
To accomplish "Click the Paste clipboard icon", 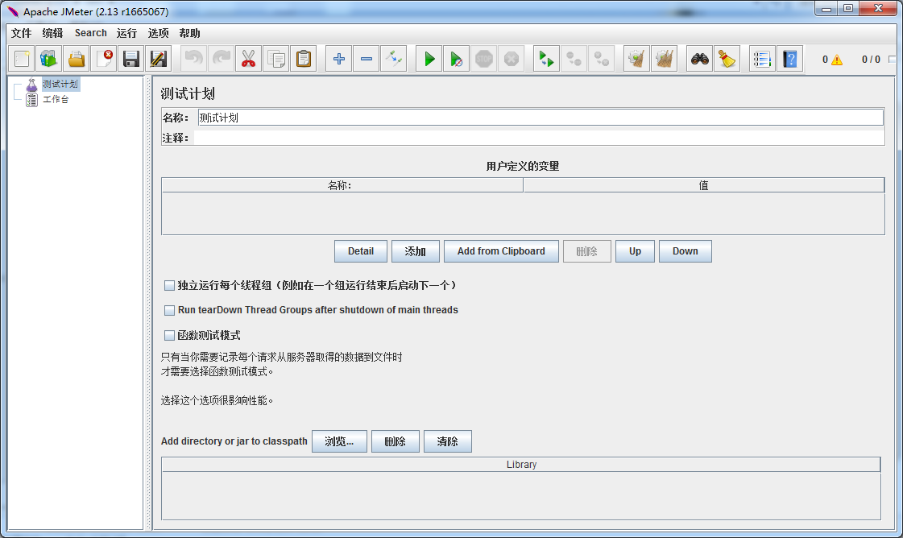I will [304, 59].
